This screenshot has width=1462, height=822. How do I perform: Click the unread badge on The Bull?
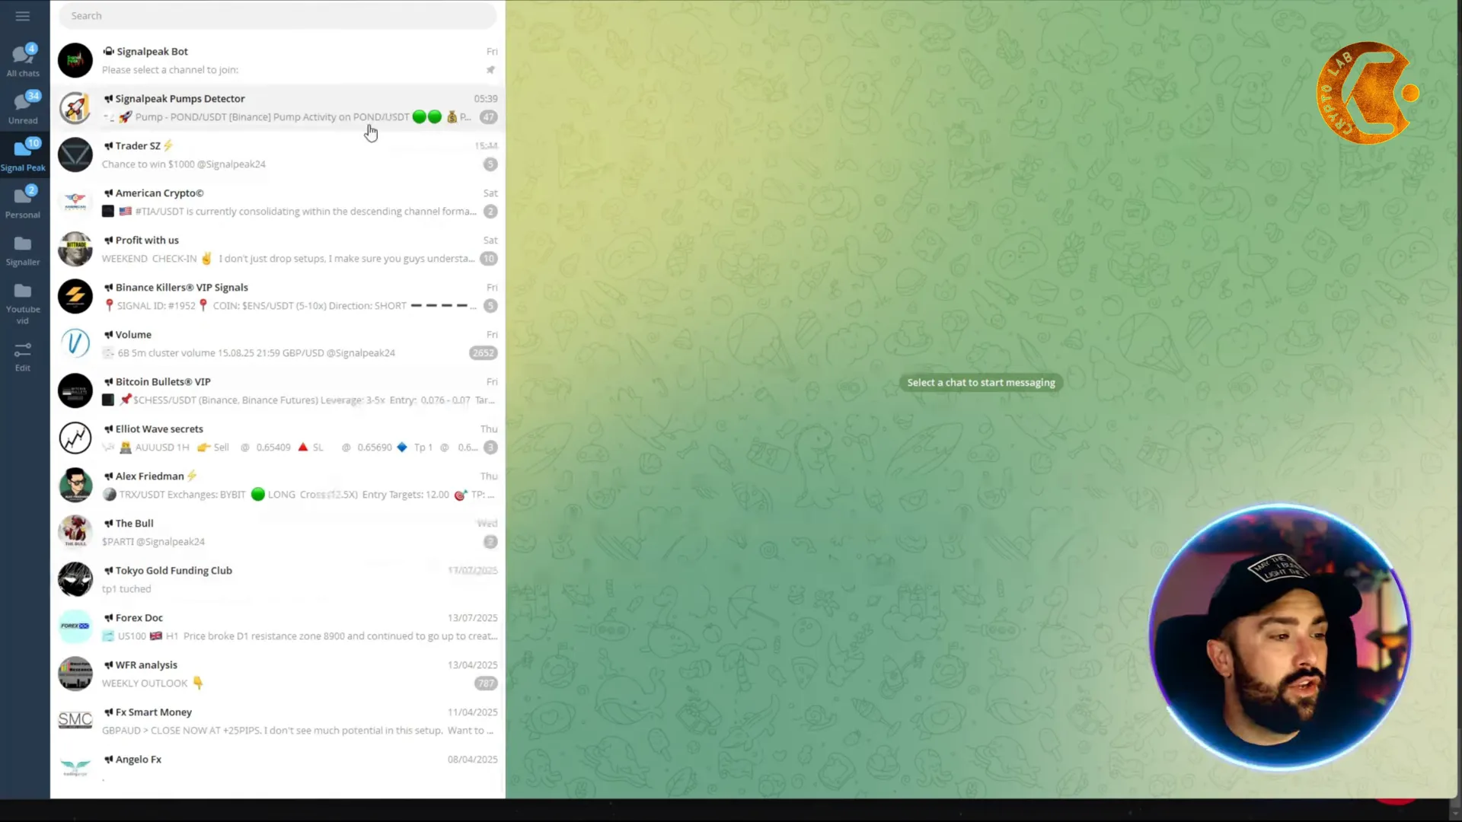tap(490, 542)
